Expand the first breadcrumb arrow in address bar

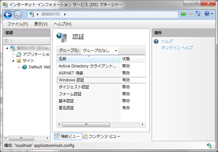pos(38,14)
